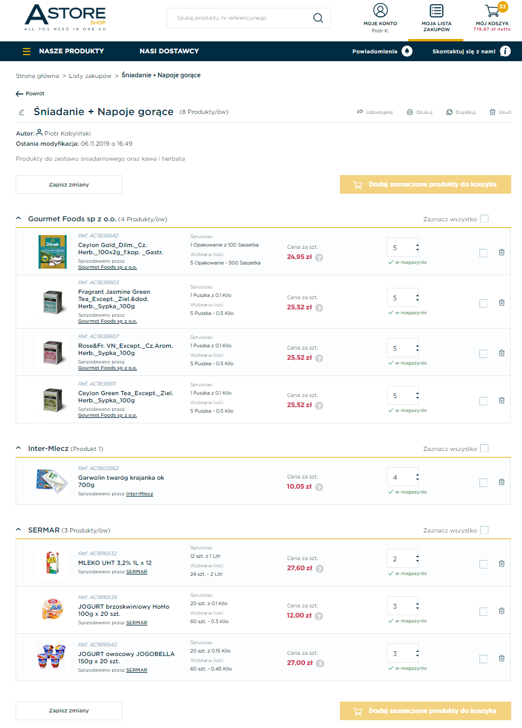Click the pencil icon to edit list name
Viewport: 522px width, 728px height.
tap(22, 112)
